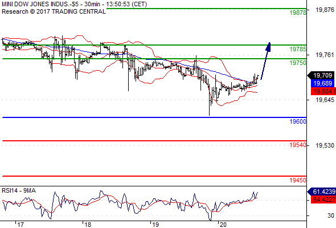
Task: Click date marker 20 on time axis
Action: [x=223, y=225]
